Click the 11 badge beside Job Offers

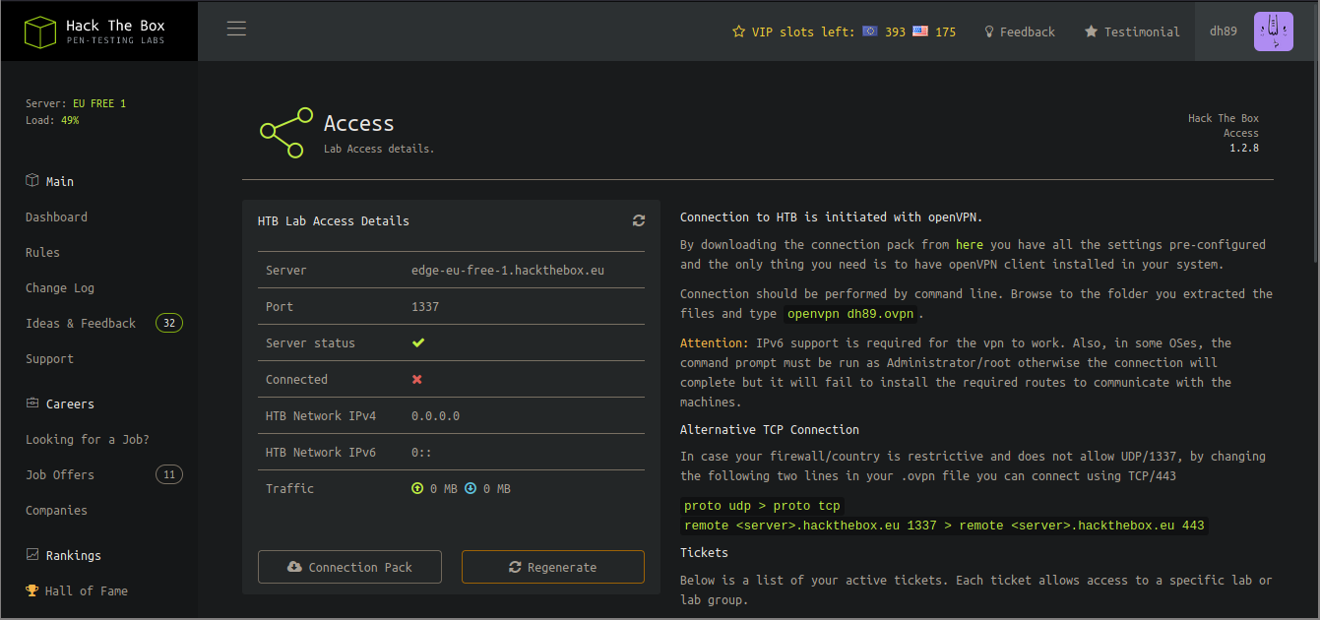(x=169, y=475)
